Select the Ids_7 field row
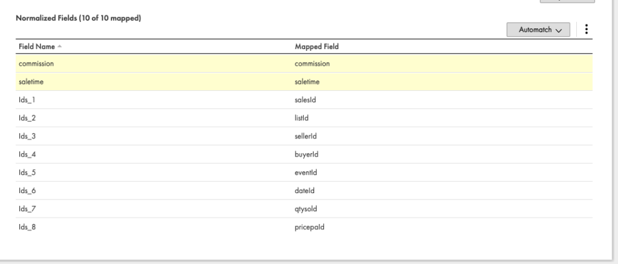This screenshot has height=264, width=618. coord(304,209)
